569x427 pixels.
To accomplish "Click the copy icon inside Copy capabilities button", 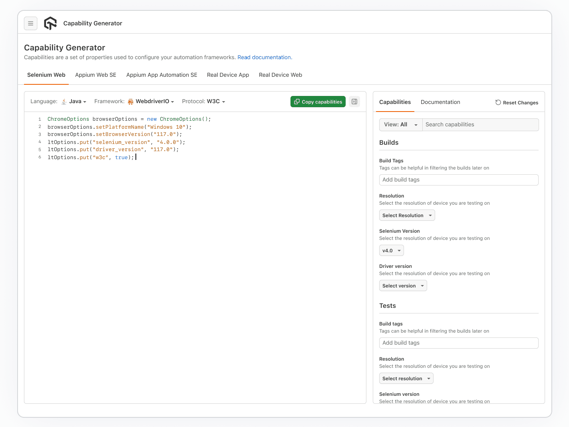I will [297, 102].
